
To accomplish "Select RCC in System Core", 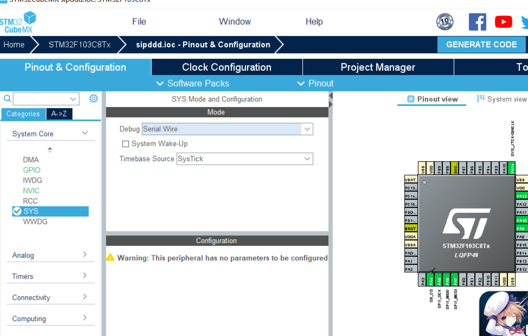I will [30, 201].
